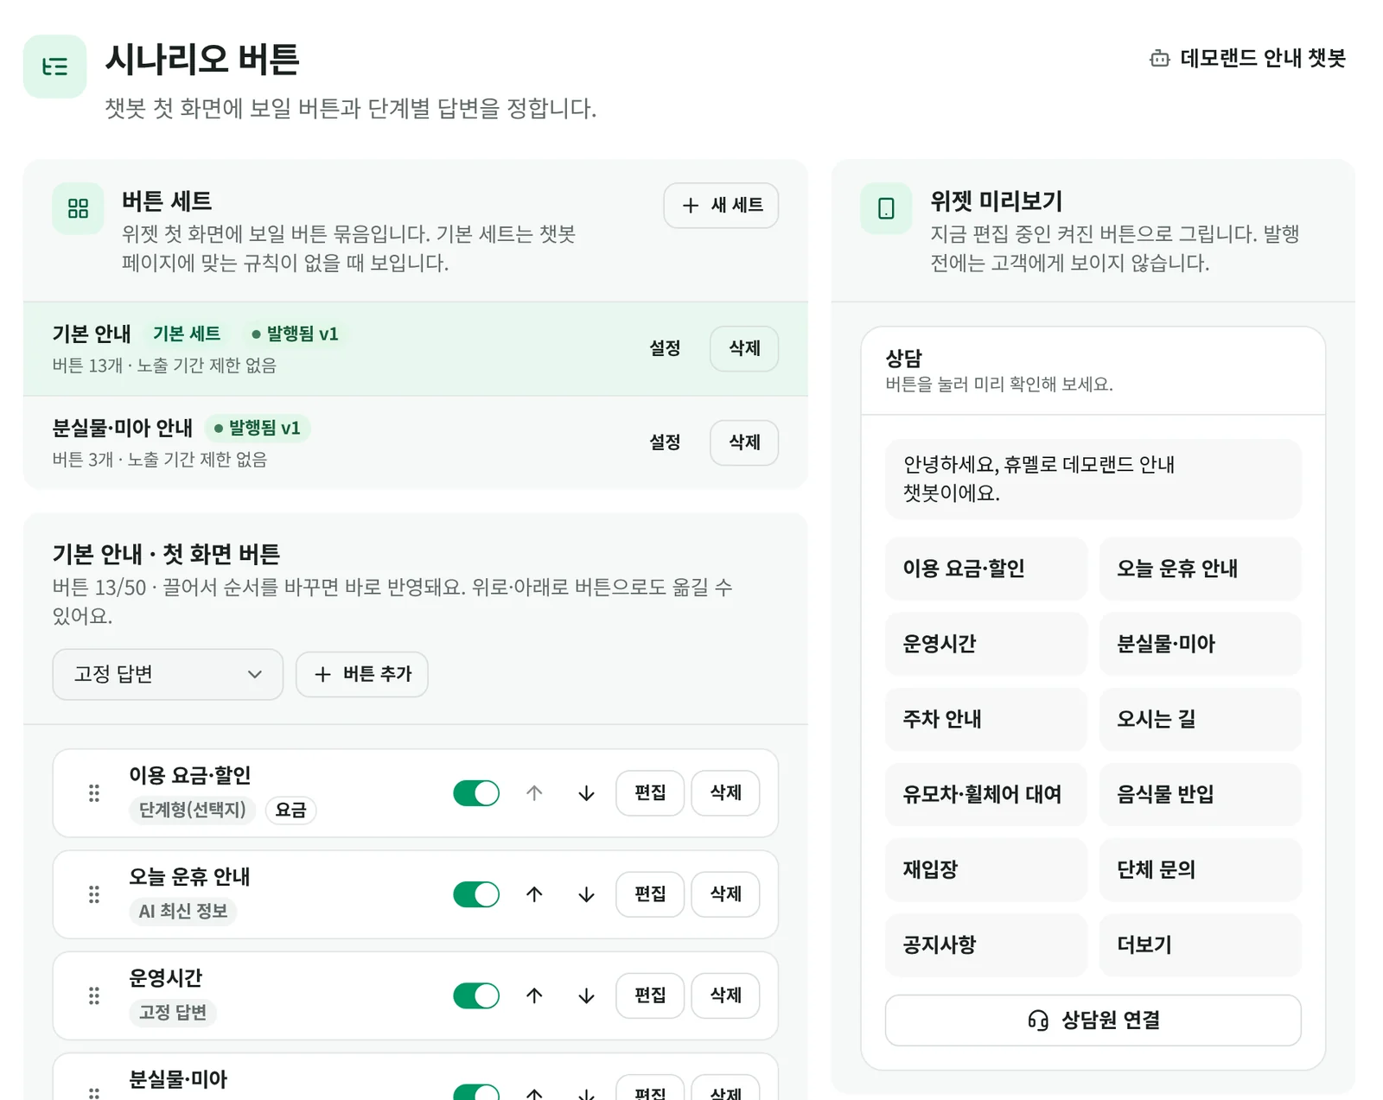Select the 기본 안내 button set row
Viewport: 1383px width, 1100px height.
click(416, 349)
